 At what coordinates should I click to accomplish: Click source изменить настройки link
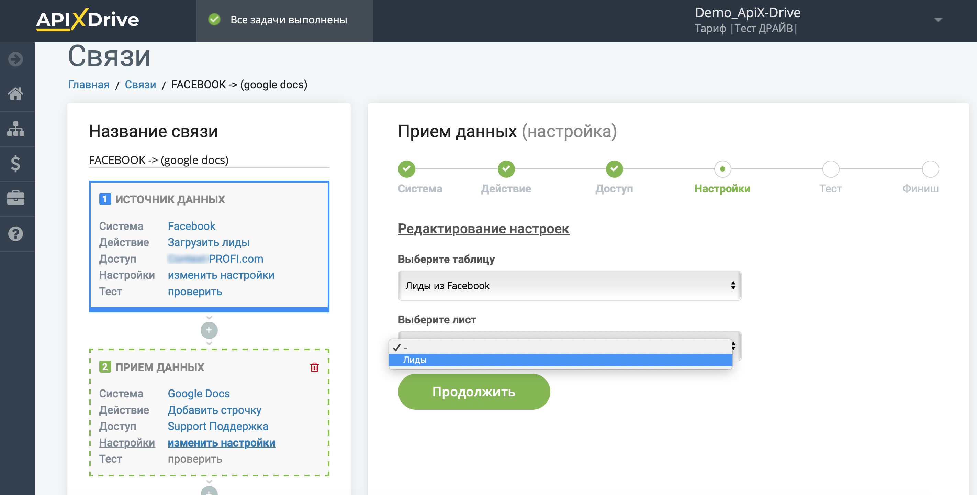point(221,275)
